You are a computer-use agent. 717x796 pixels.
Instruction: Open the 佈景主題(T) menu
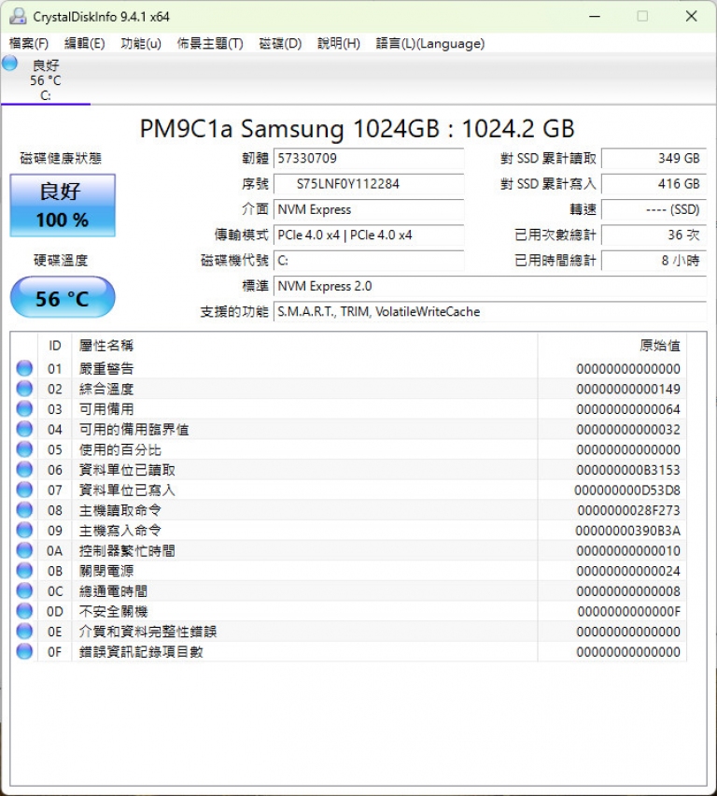pos(209,44)
